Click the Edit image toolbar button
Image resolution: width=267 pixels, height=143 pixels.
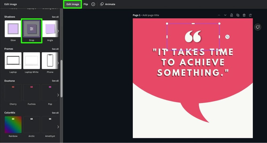tap(73, 4)
